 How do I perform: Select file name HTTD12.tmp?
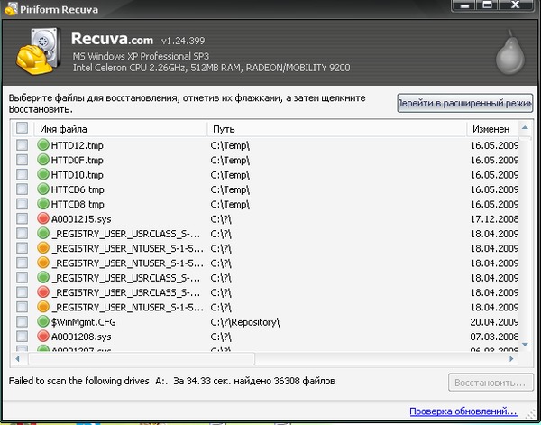tap(77, 145)
